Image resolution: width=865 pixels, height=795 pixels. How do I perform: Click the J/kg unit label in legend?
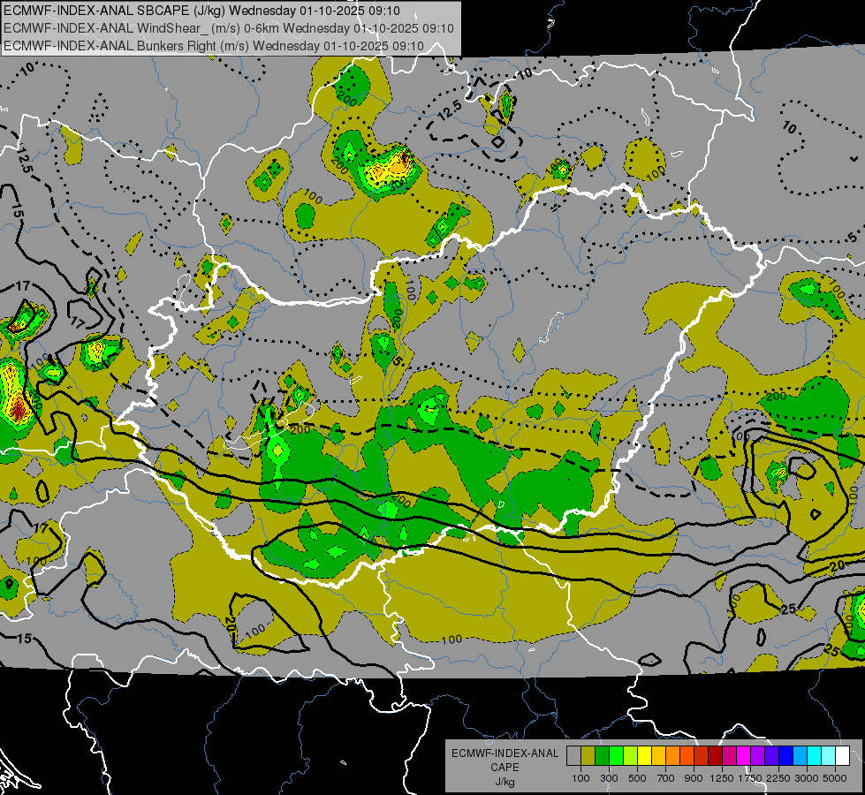pos(505,782)
